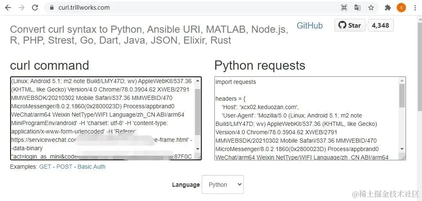
Task: Click the 'curl command' heading
Action: click(50, 65)
